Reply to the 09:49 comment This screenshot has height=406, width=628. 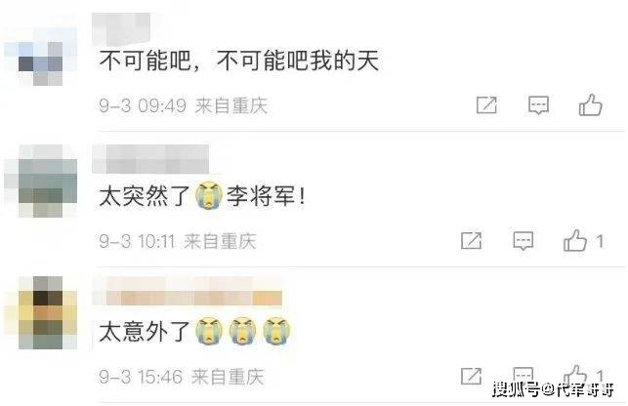pos(538,105)
